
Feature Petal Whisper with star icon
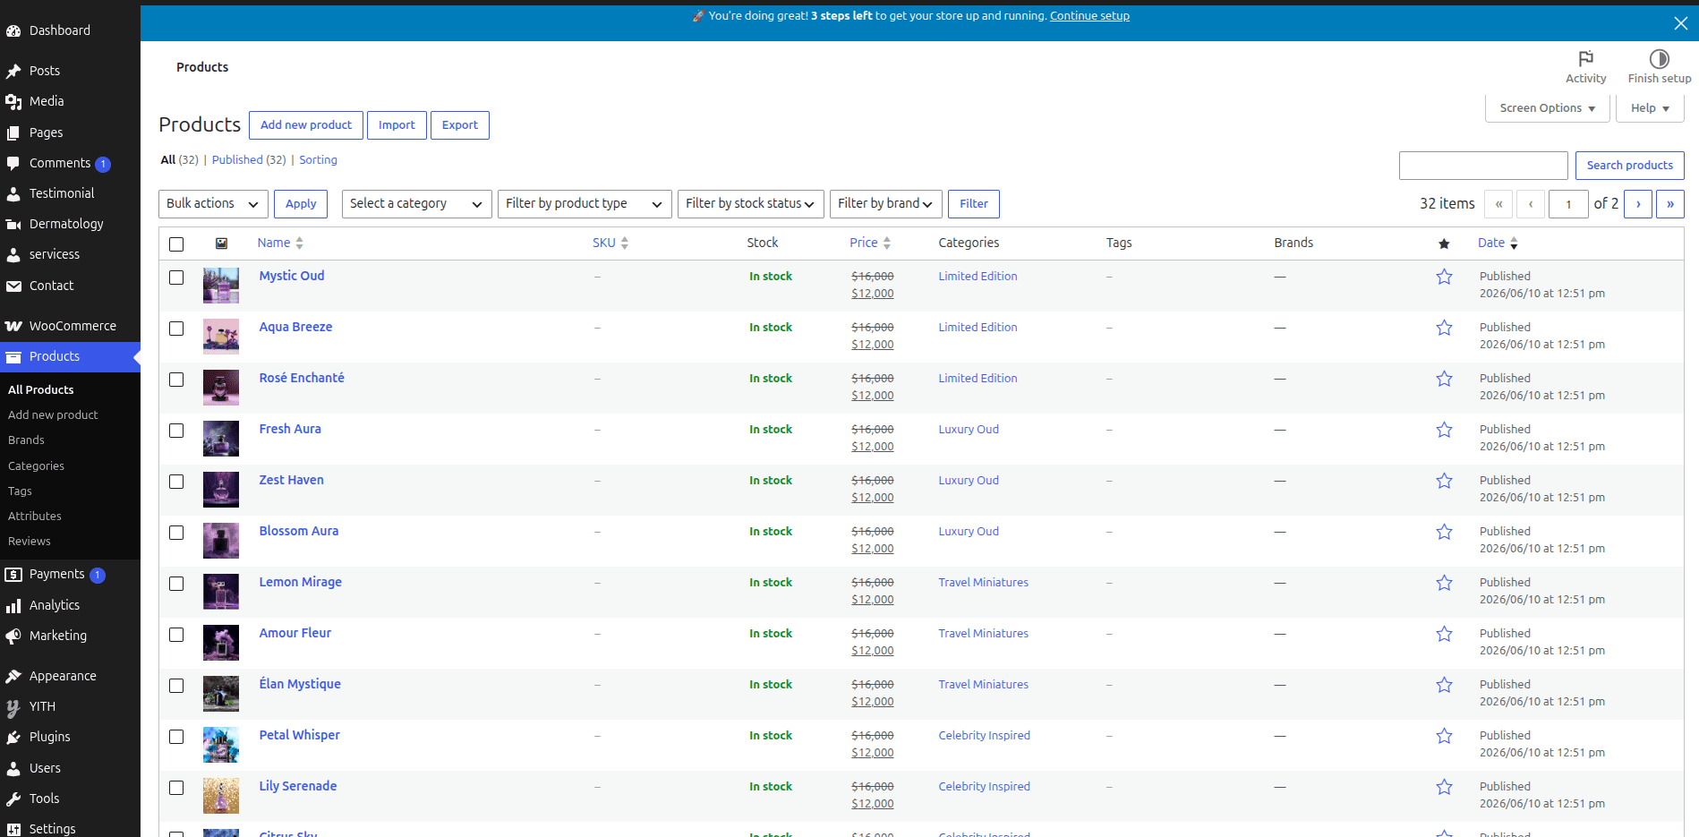[1444, 736]
